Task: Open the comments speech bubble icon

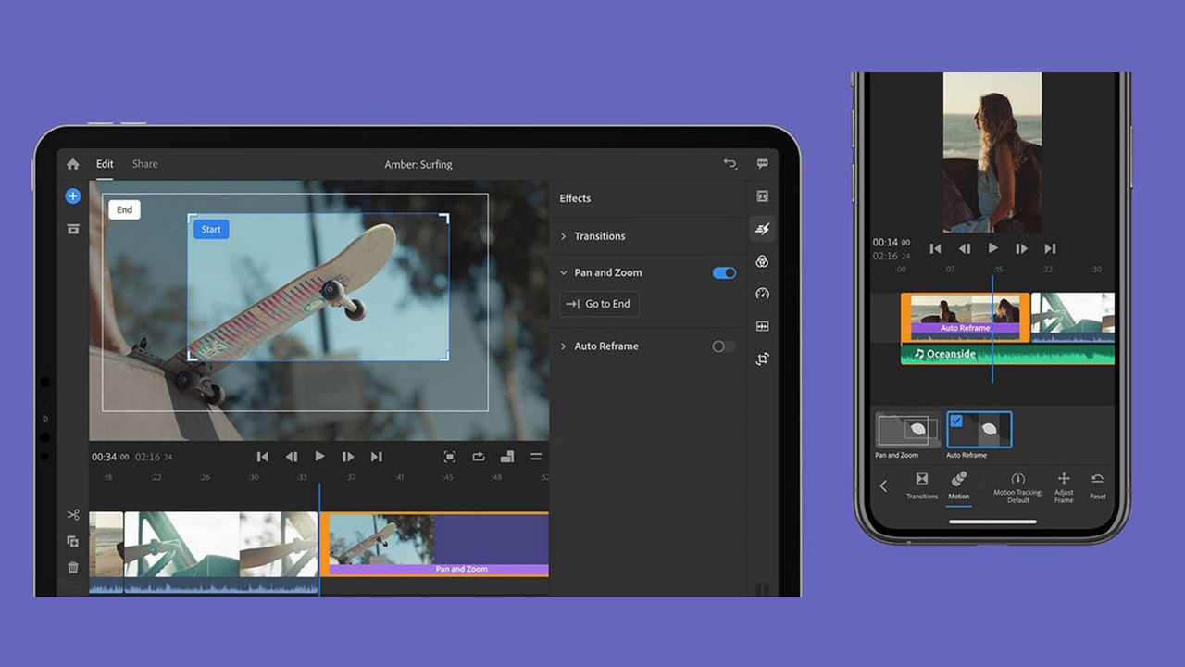Action: (x=762, y=164)
